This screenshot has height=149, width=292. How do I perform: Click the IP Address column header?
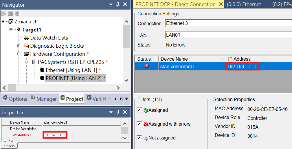259,59
